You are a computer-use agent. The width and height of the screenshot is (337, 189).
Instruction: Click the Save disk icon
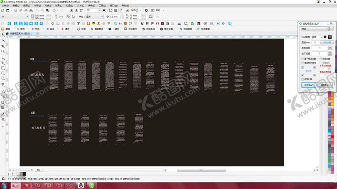pyautogui.click(x=16, y=10)
